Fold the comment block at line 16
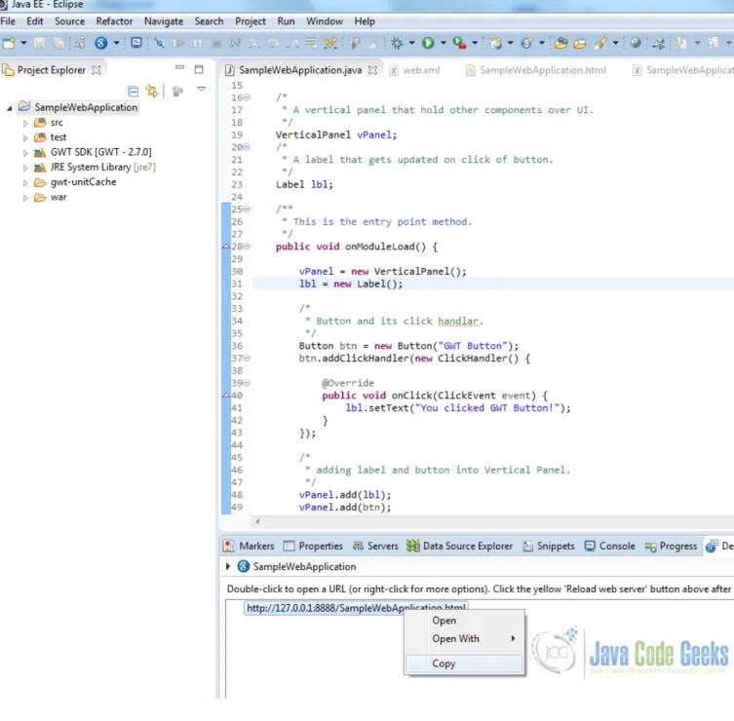734x721 pixels. (247, 97)
